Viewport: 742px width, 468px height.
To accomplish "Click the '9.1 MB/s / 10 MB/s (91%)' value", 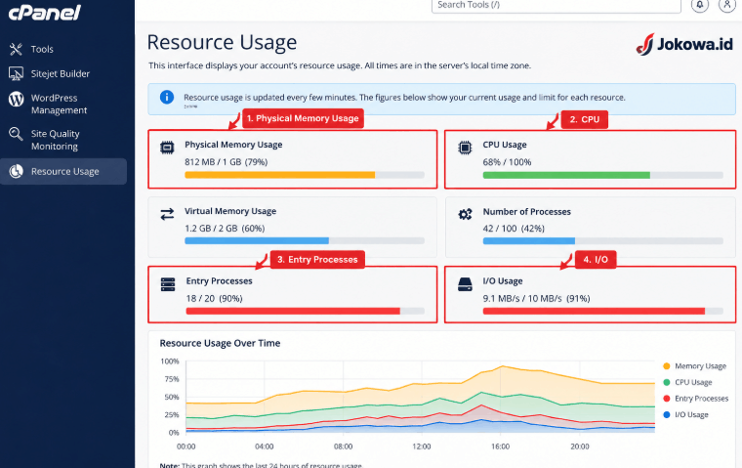I will pos(536,298).
